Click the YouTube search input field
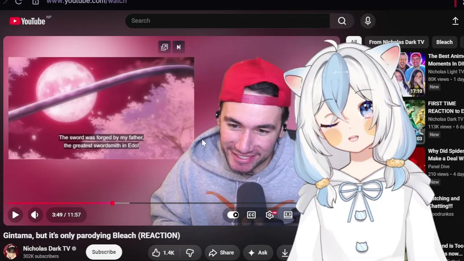The image size is (464, 261). pyautogui.click(x=228, y=21)
